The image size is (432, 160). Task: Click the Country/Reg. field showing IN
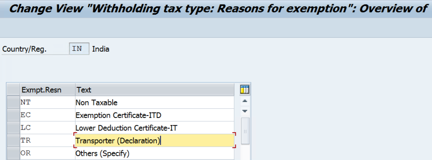(79, 49)
